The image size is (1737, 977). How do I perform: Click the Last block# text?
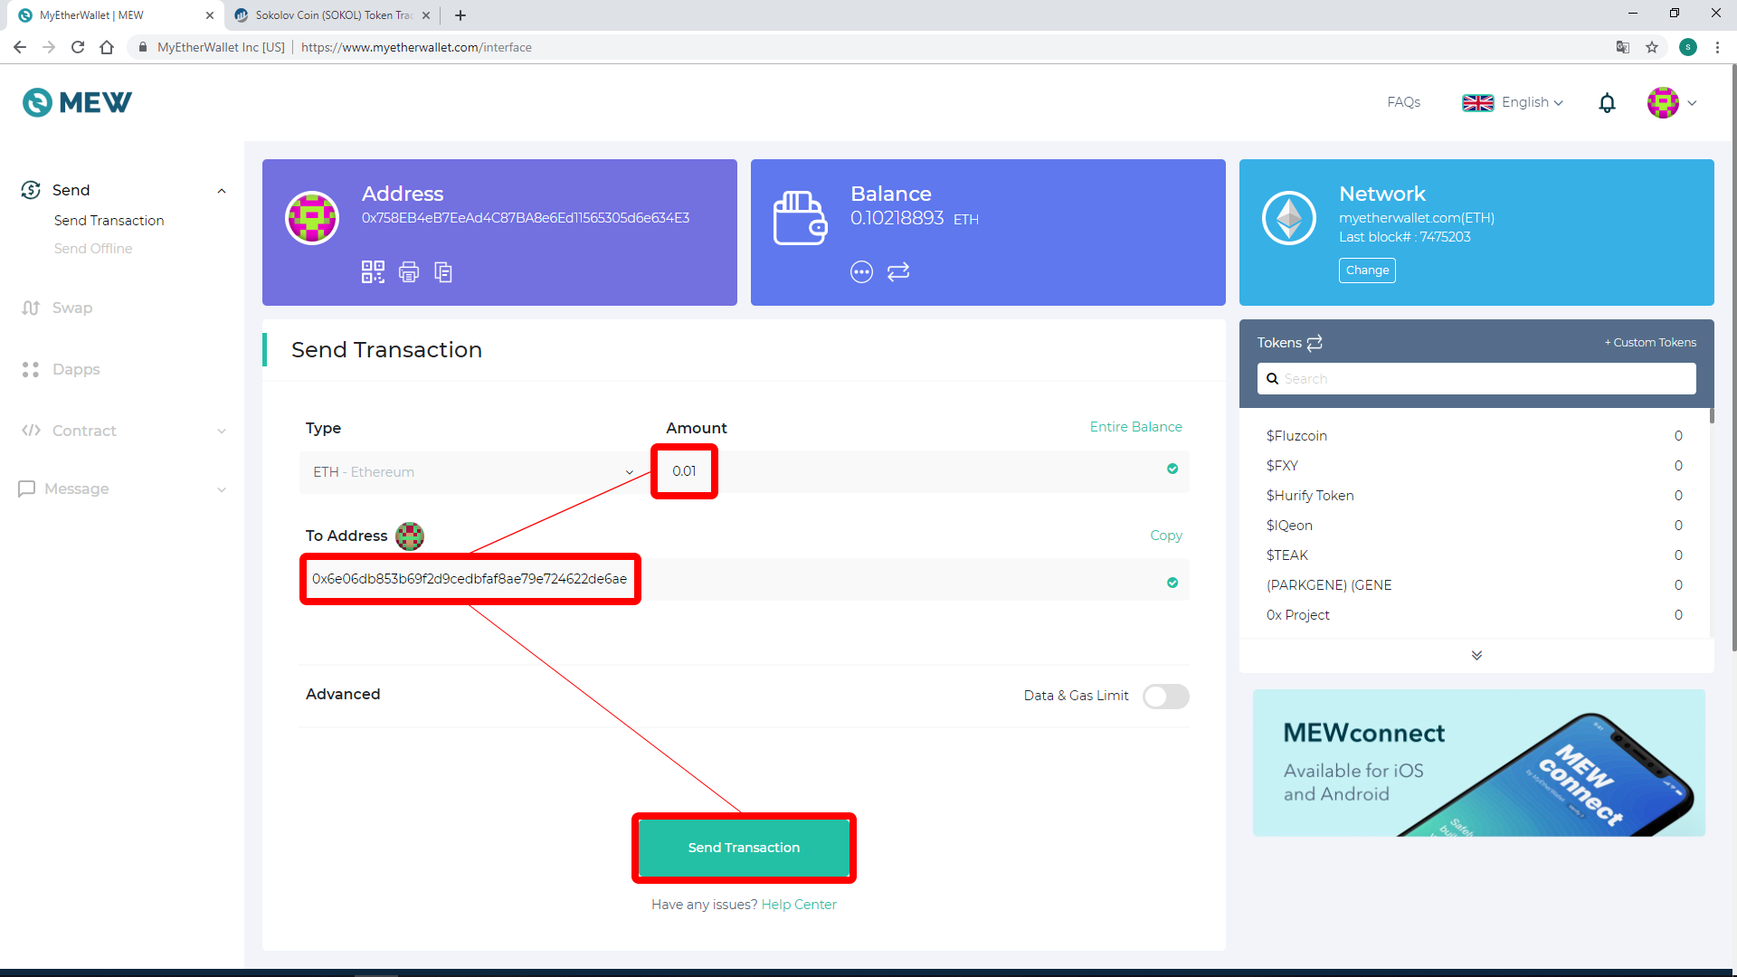(1405, 237)
